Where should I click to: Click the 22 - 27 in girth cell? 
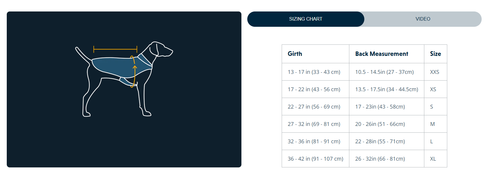314,107
